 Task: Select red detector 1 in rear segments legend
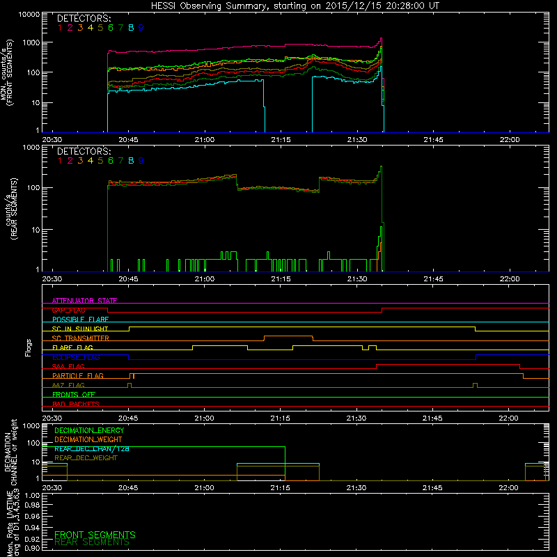(x=60, y=161)
